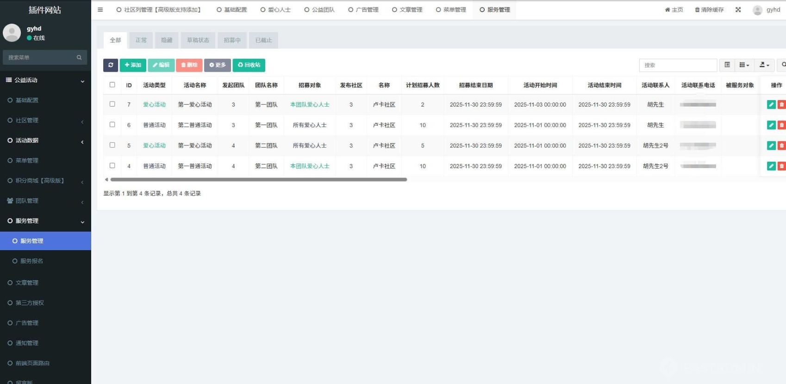Click the green edit icon for row ID 4
786x384 pixels.
point(771,166)
